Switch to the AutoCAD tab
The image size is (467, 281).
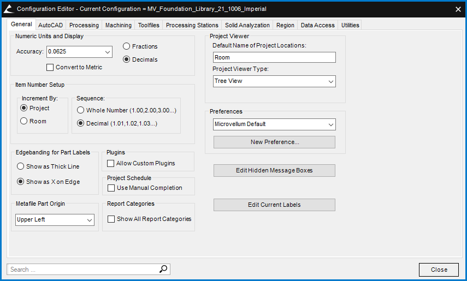(51, 25)
